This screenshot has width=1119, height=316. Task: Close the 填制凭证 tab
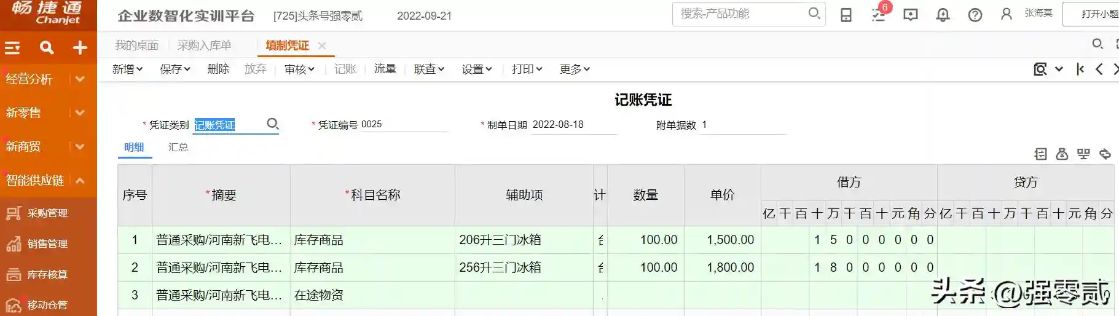click(322, 45)
